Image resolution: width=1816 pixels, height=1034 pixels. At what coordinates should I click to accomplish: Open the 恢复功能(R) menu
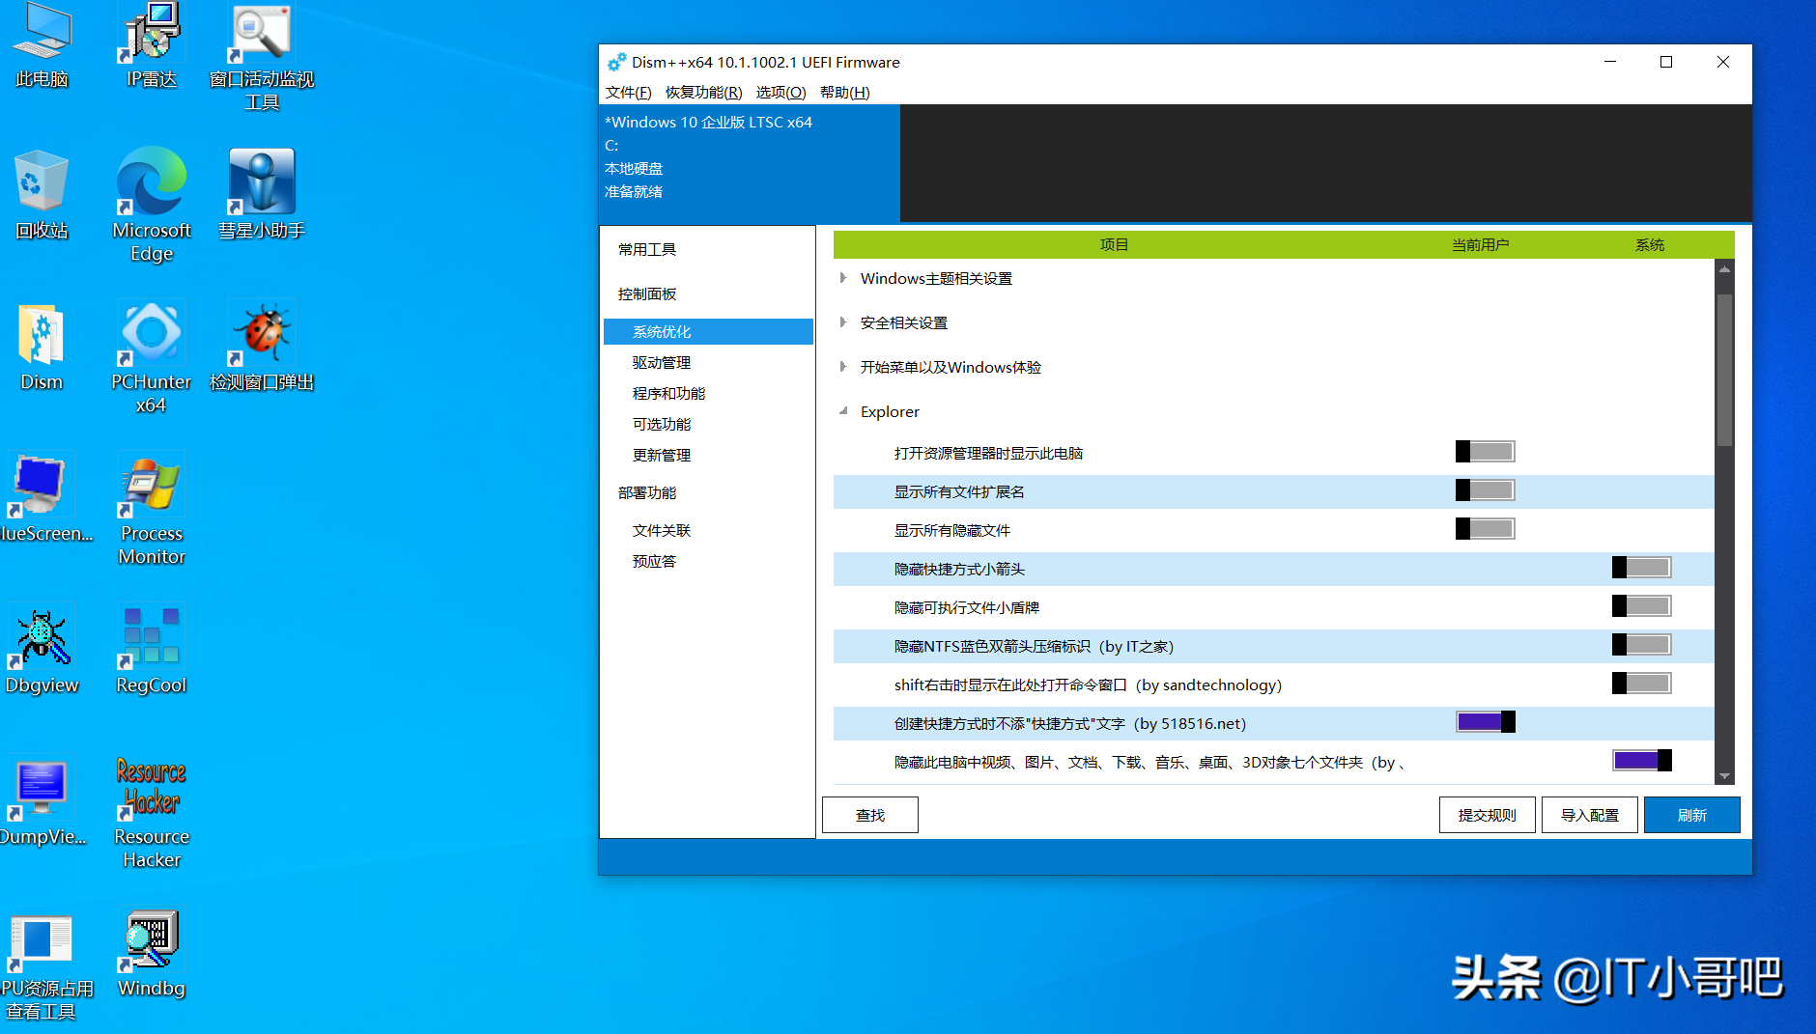pos(703,92)
